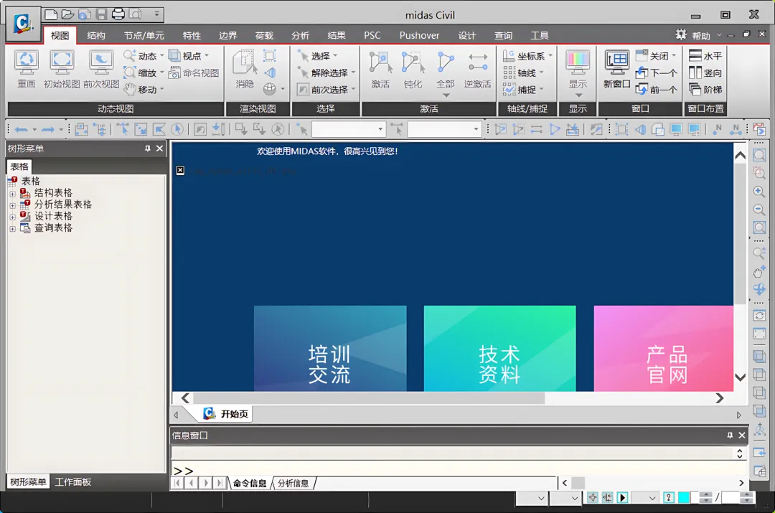Switch to the Analysis Message (分析信息) tab
The height and width of the screenshot is (513, 775).
[293, 484]
